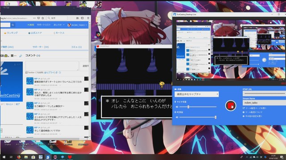The height and width of the screenshot is (160, 286).
Task: Click the live preview in TwitCasting Desktop Live
Action: coord(231,50)
